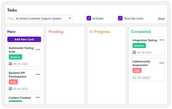Open three-dot menu on Backend API Development card
The image size is (172, 109).
[x=38, y=74]
